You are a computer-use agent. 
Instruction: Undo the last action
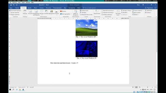[x=13, y=5]
